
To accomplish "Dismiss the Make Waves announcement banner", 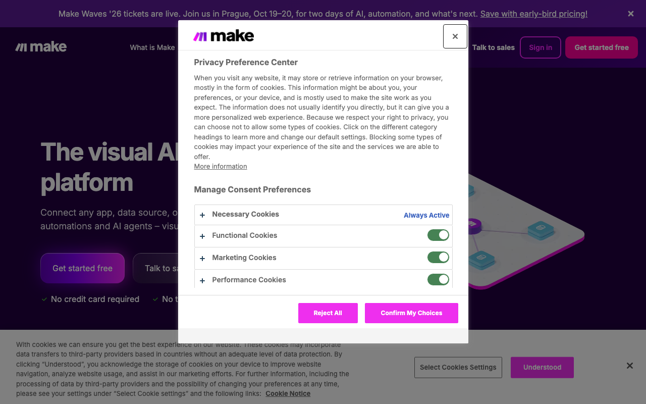I will pos(630,14).
